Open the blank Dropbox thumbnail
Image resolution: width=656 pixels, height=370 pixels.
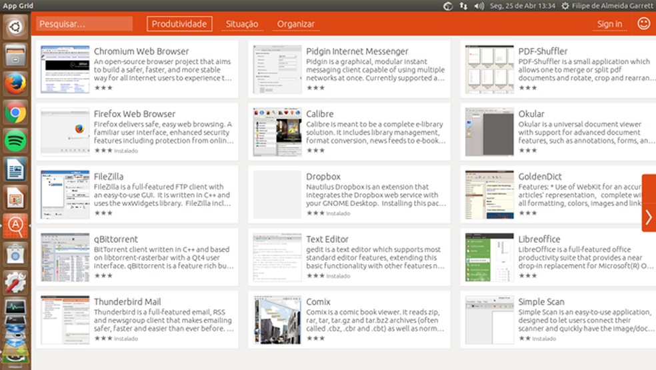pyautogui.click(x=277, y=194)
